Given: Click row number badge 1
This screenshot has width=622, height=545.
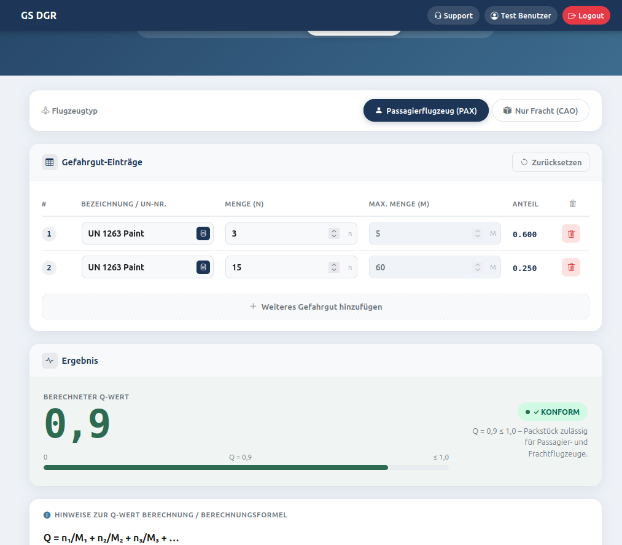Looking at the screenshot, I should pos(49,233).
